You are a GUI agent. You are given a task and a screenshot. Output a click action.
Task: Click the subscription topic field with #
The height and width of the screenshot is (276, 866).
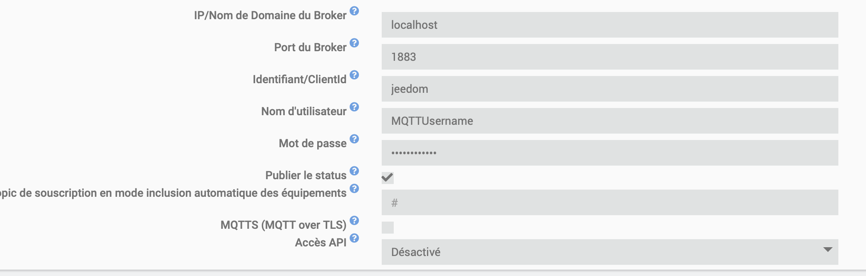tap(610, 202)
